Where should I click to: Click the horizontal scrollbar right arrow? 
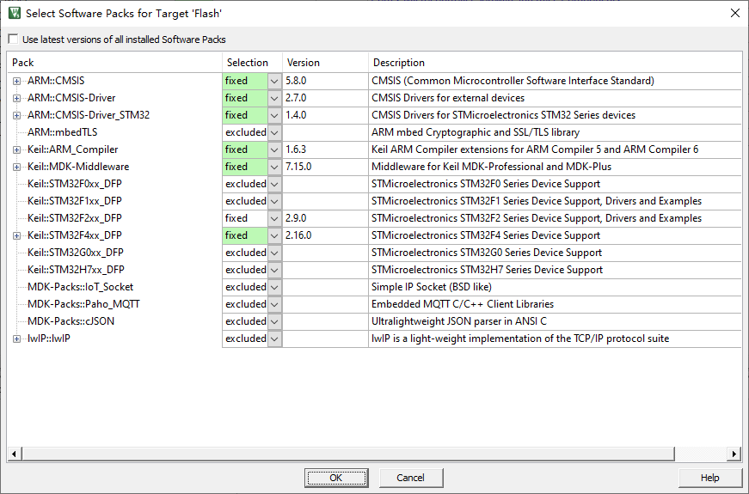734,454
